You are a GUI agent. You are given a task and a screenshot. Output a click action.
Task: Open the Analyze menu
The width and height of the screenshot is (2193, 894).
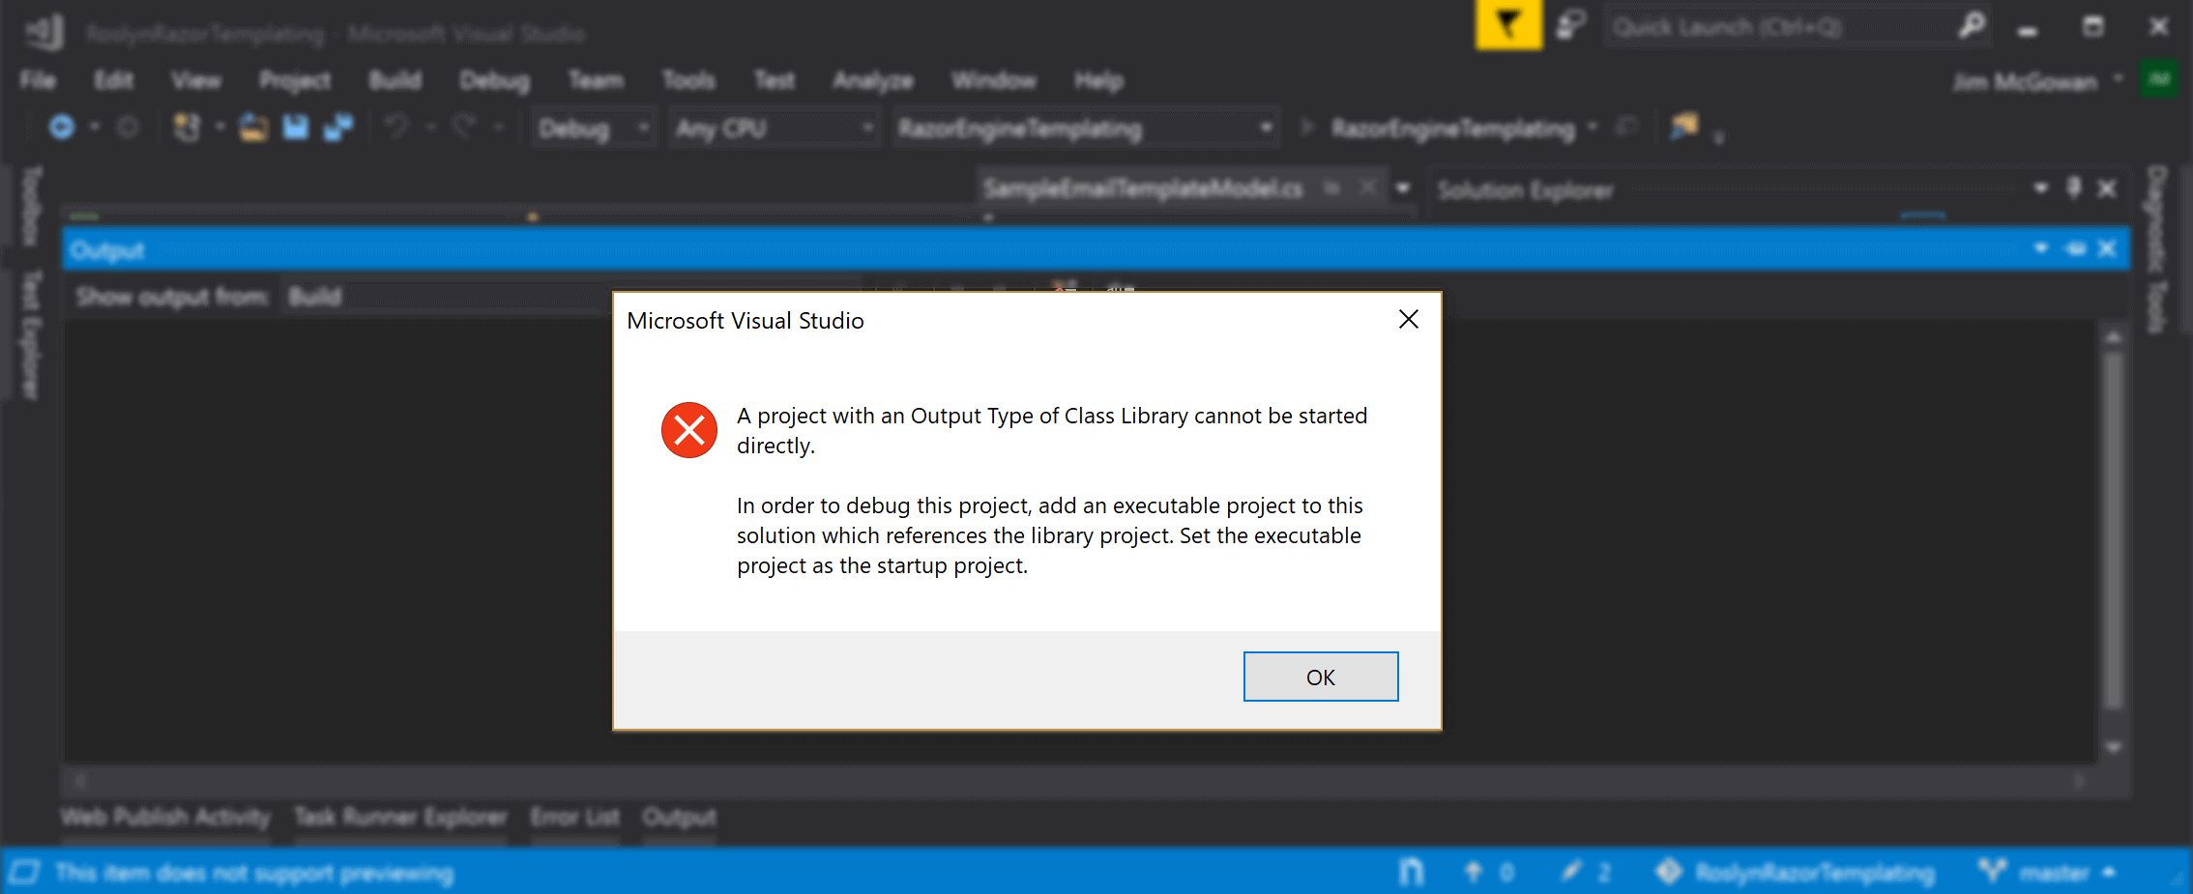873,80
